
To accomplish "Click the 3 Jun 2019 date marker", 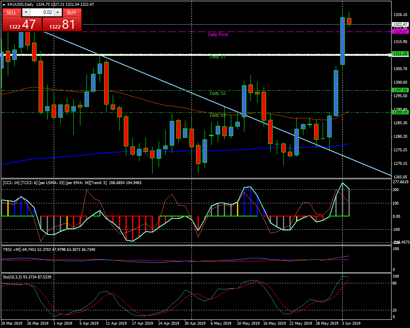I will (351, 323).
